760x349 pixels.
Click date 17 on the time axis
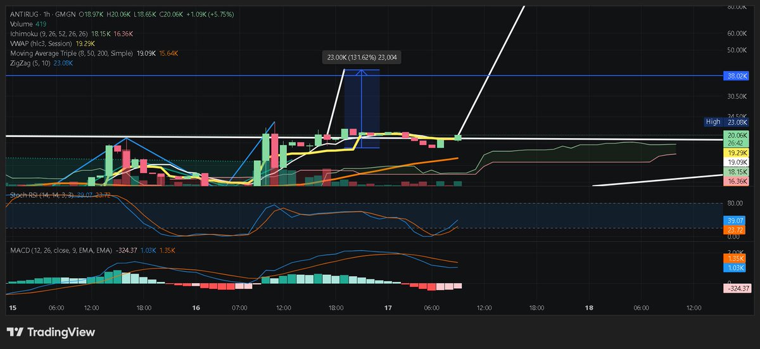(388, 308)
